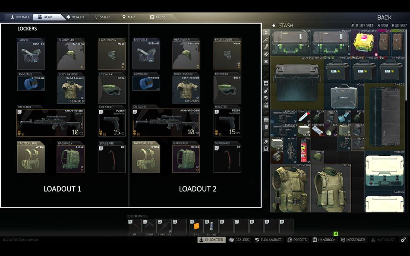Select Loadout 1 P226R holster pistol
The image size is (410, 256).
point(112,123)
